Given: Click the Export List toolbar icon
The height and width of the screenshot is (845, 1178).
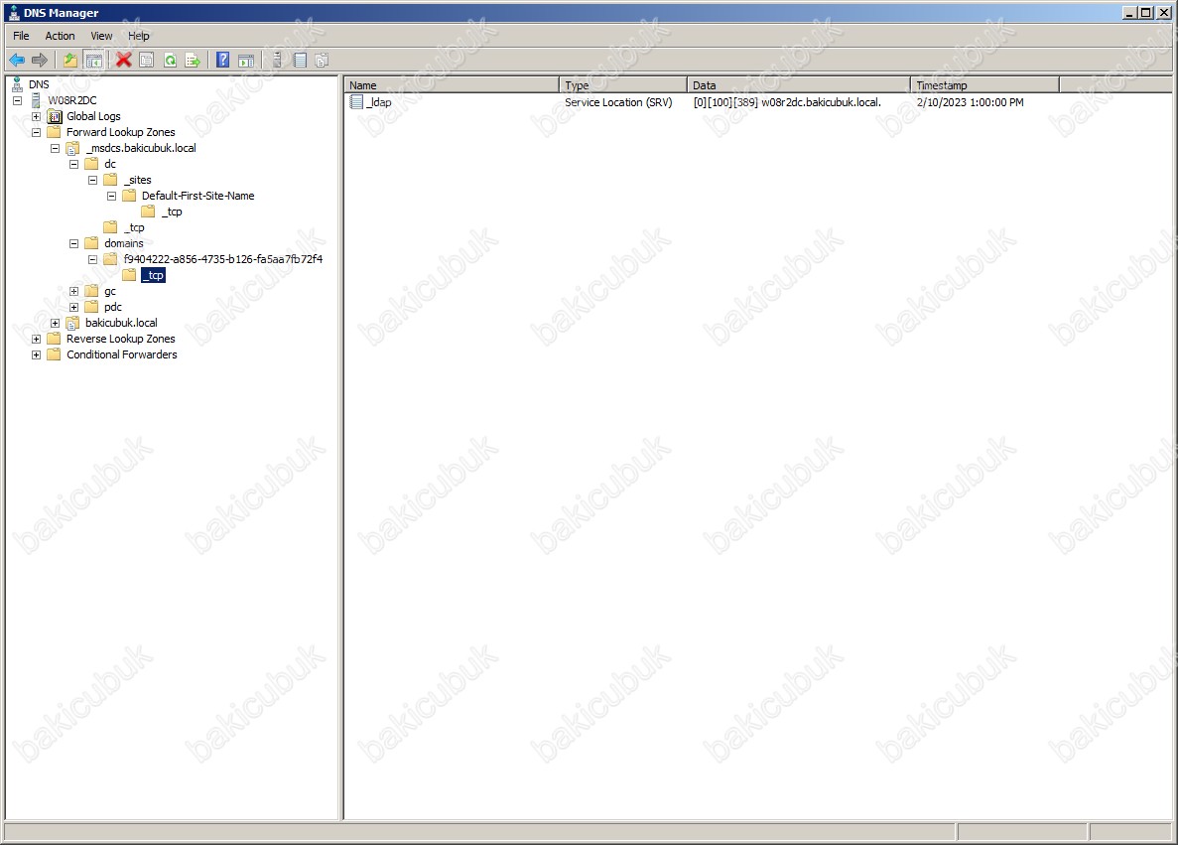Looking at the screenshot, I should pos(194,61).
